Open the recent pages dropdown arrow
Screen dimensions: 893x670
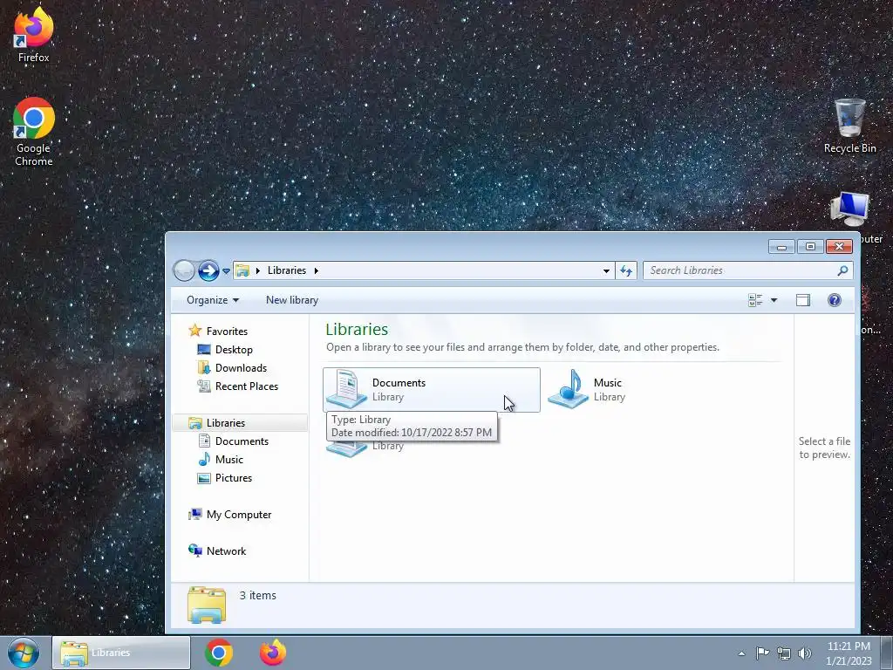pyautogui.click(x=226, y=270)
